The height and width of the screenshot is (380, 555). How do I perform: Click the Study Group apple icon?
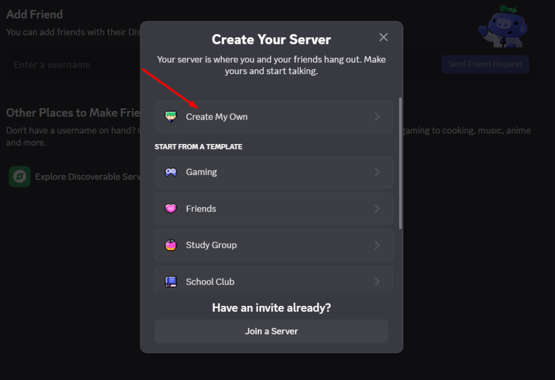171,245
